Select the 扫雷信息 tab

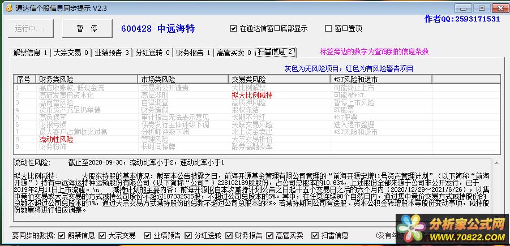click(x=276, y=52)
